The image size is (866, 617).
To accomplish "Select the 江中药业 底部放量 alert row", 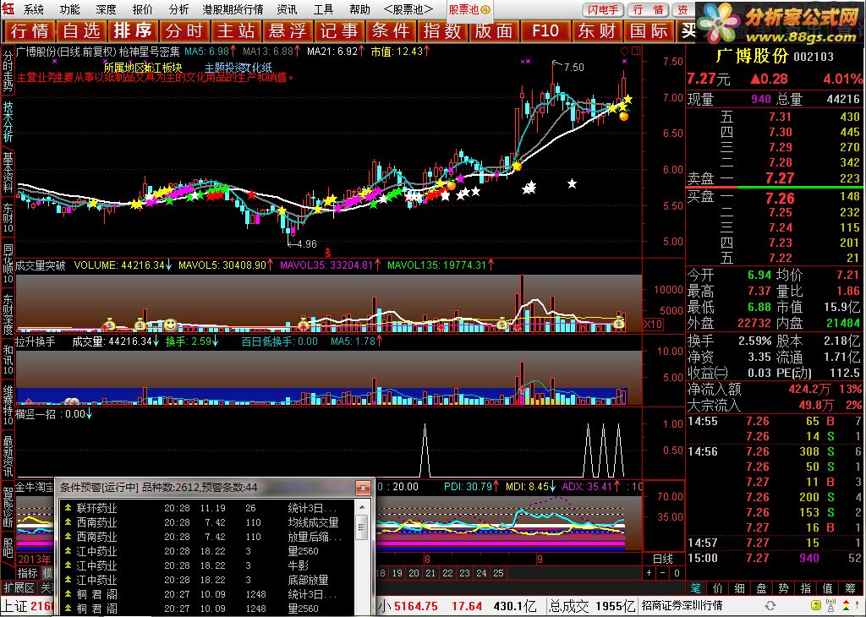I will [207, 580].
